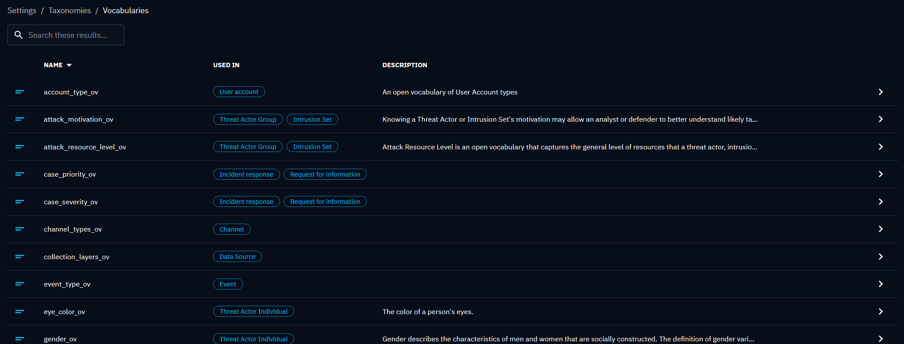Click the list icon next to case_priority_ov

20,174
